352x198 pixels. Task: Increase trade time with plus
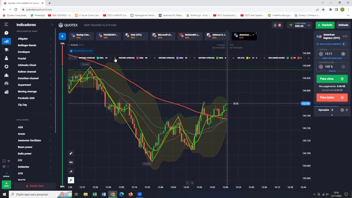coord(343,54)
